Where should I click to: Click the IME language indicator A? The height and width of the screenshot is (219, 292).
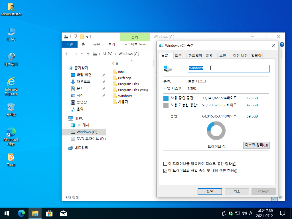(251, 213)
